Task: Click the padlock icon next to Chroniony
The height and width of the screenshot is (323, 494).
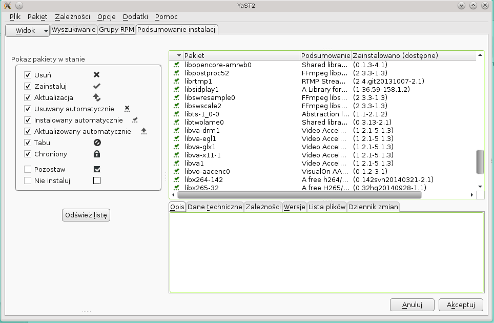Action: (x=96, y=154)
